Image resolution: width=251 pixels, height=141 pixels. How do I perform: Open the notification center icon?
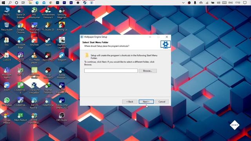tap(245, 3)
